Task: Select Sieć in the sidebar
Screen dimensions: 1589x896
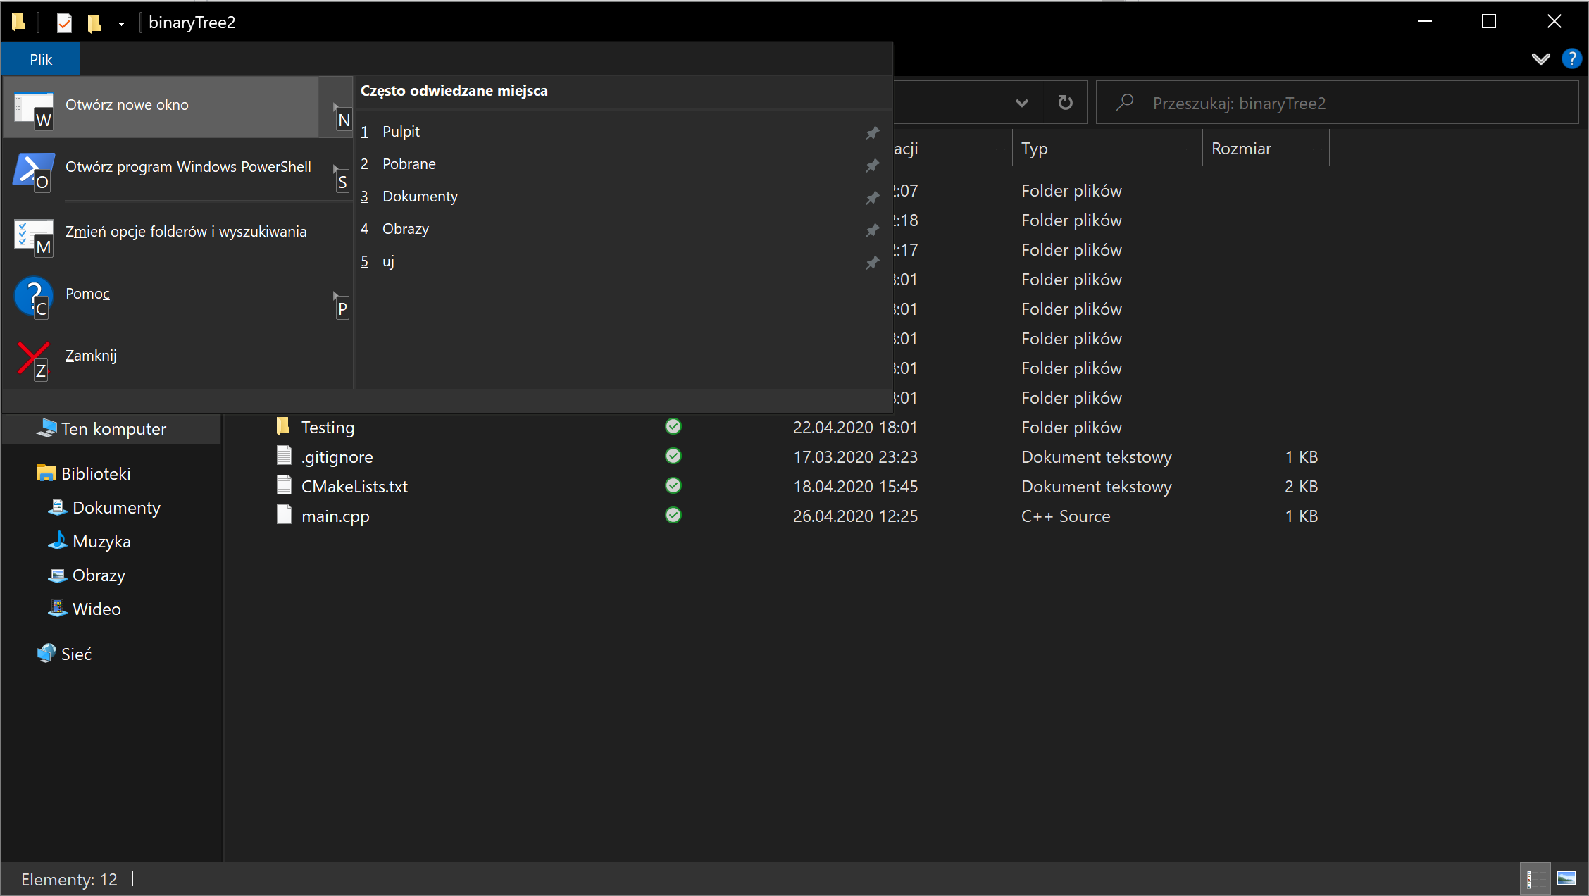Action: (76, 653)
